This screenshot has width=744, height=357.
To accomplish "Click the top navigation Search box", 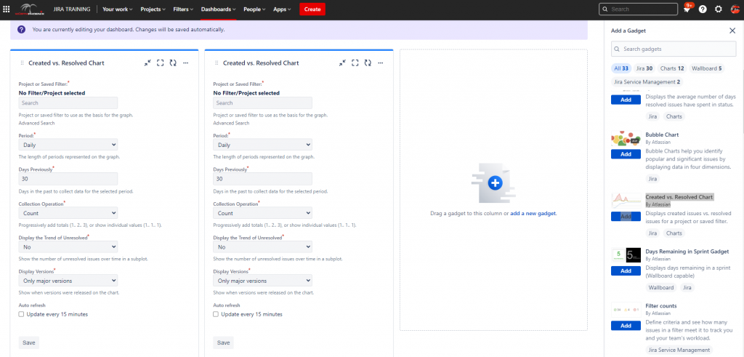I will (x=638, y=9).
